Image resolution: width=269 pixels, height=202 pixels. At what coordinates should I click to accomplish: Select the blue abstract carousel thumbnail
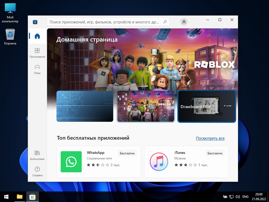(85, 106)
